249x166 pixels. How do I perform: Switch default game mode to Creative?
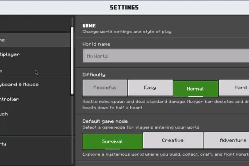173,140
